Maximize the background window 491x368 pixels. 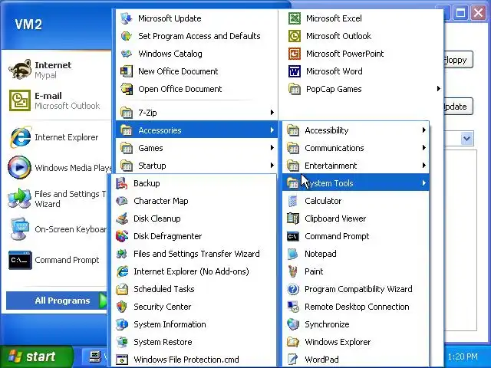point(460,13)
